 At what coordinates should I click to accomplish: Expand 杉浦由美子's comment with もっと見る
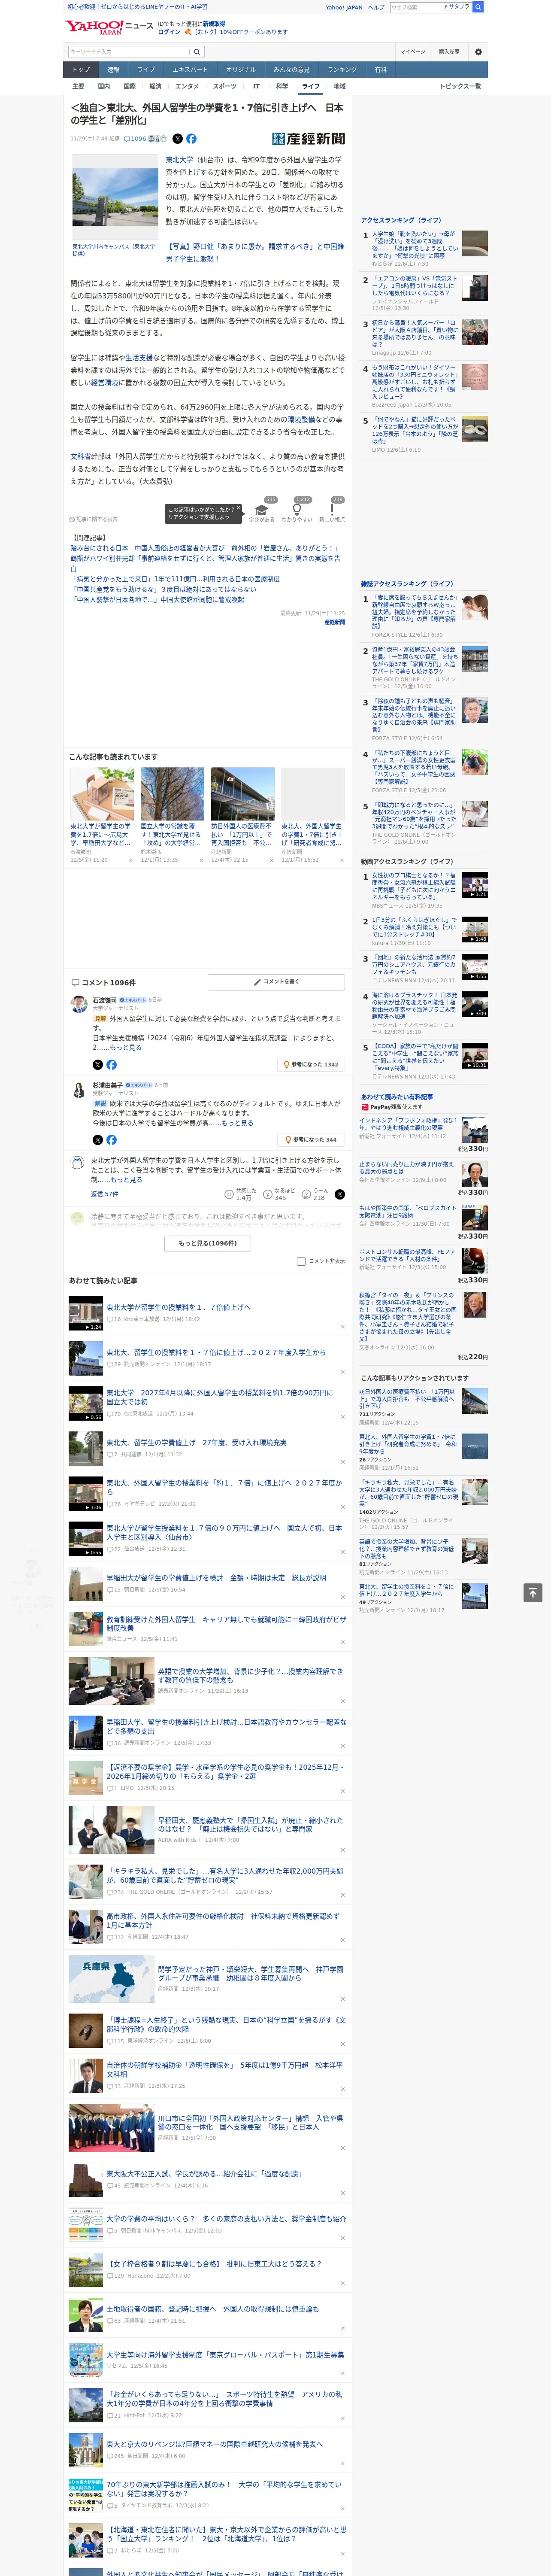pos(238,1123)
